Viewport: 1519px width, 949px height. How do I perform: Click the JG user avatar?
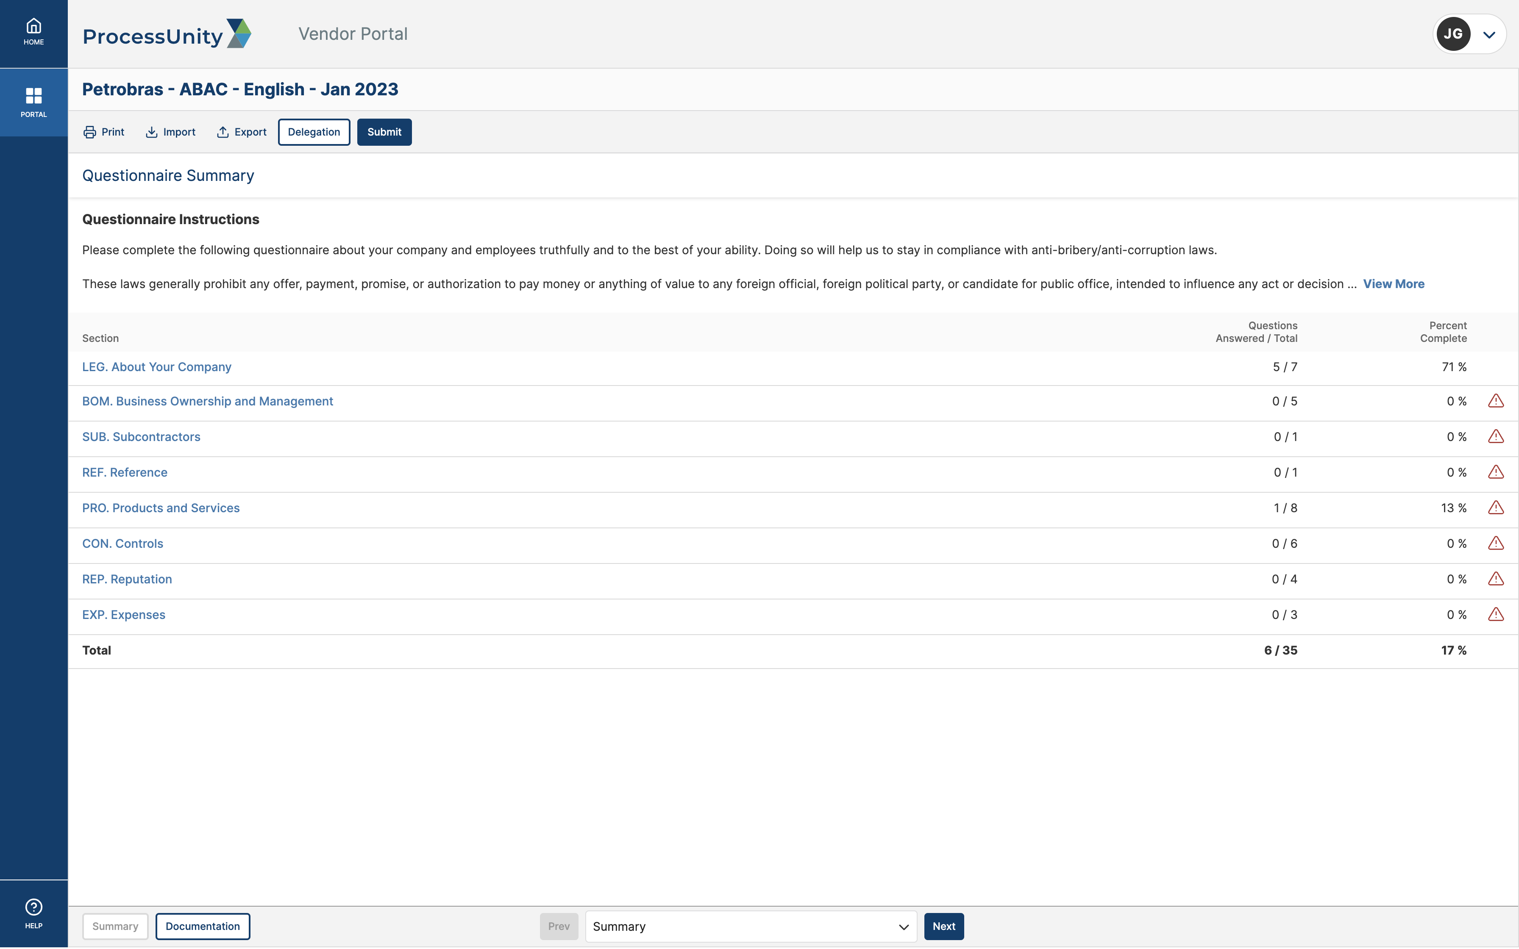point(1453,34)
